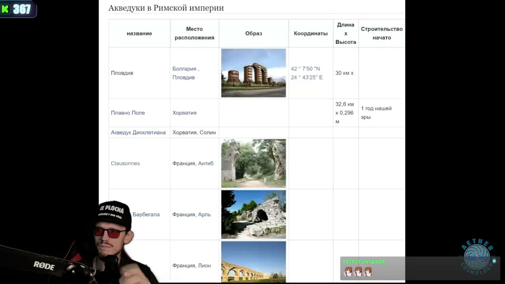Click the word Франция beside Антиб
The image size is (505, 284).
click(183, 163)
